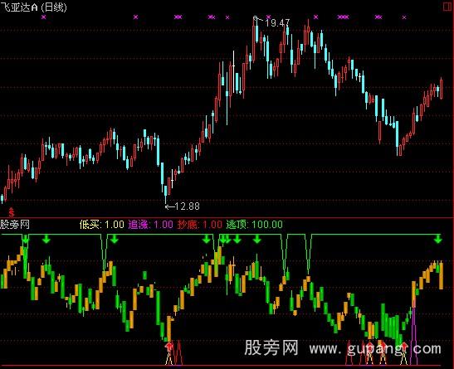Click the 逃顶: 100.00 indicator value
454x369 pixels.
(255, 225)
